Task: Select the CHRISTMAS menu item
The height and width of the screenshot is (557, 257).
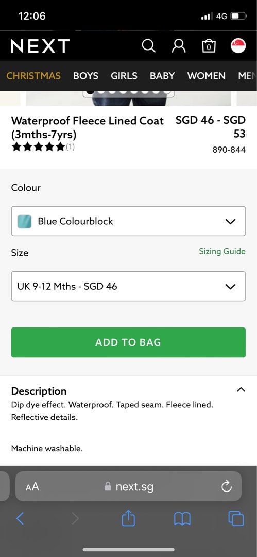Action: [33, 76]
